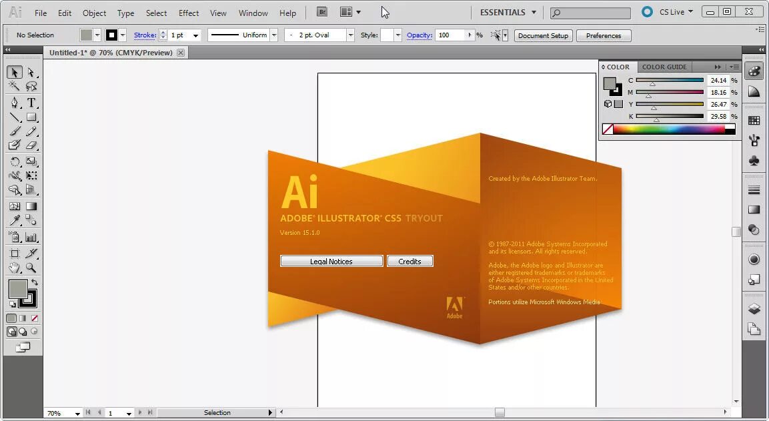Select the Direct Selection tool
Image resolution: width=769 pixels, height=421 pixels.
coord(31,73)
